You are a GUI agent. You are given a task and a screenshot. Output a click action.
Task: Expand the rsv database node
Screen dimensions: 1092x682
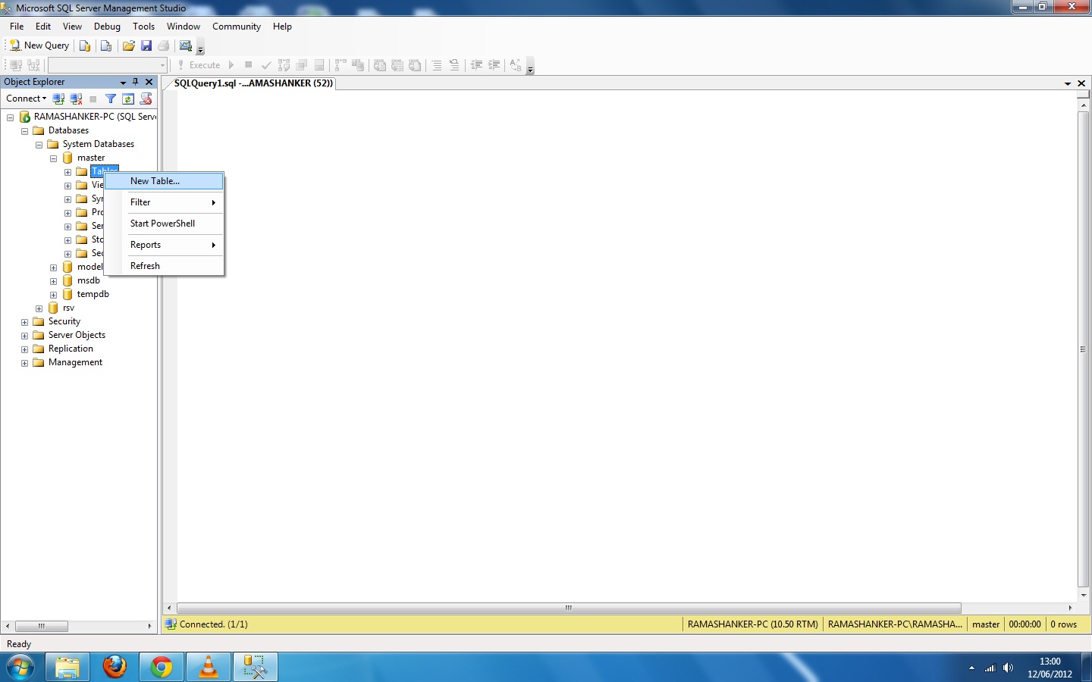39,308
